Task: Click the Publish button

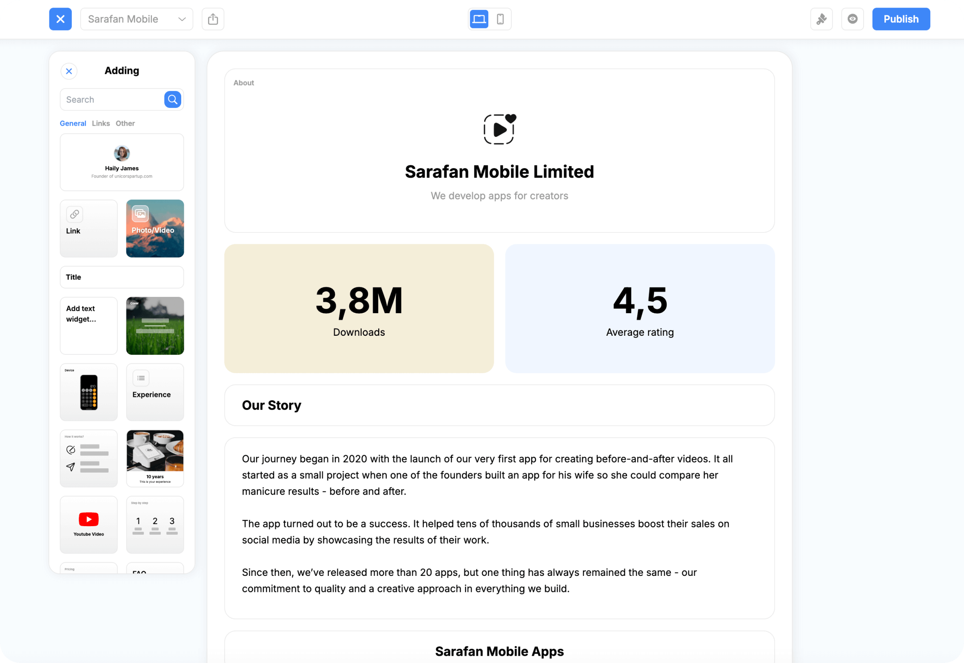Action: [900, 19]
